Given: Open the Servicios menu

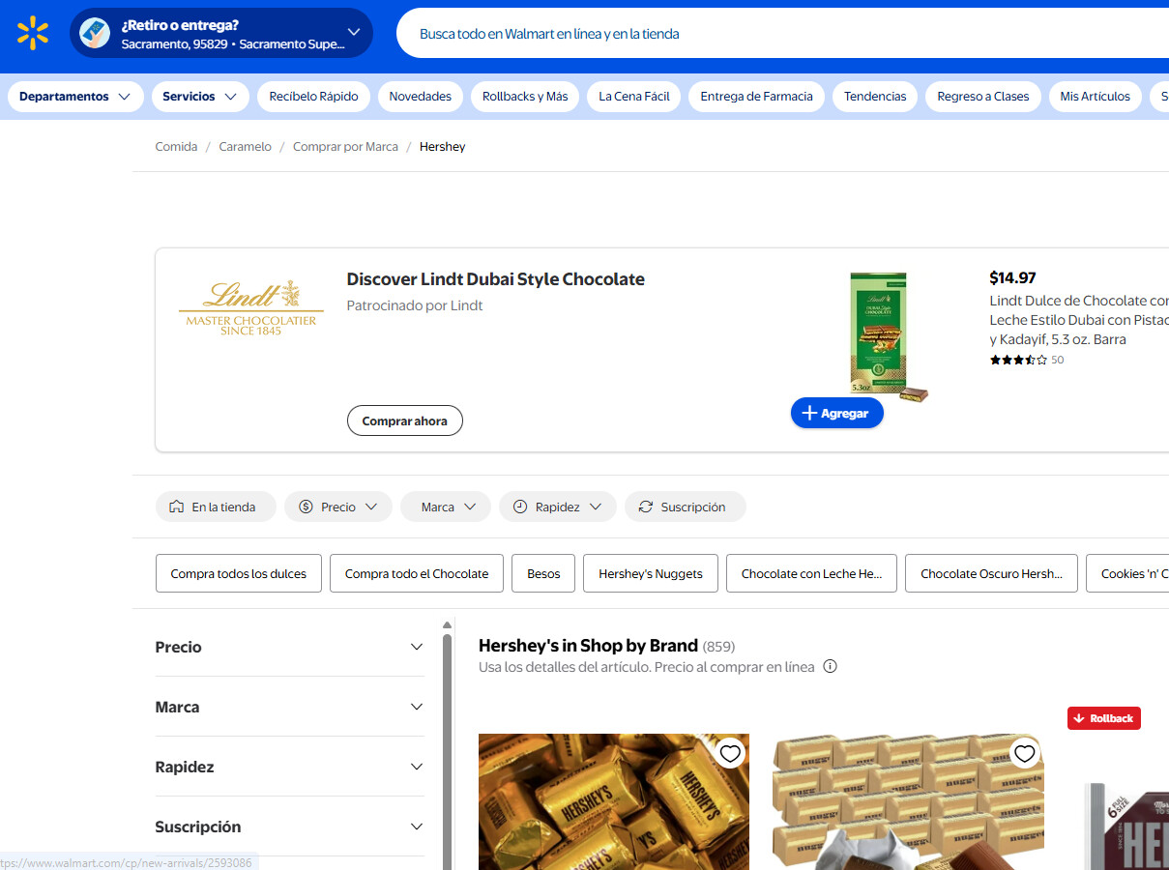Looking at the screenshot, I should point(200,97).
